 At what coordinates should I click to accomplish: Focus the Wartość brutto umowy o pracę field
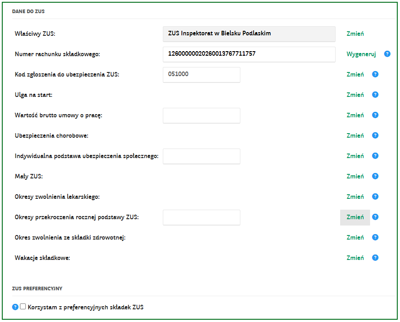[x=201, y=115]
